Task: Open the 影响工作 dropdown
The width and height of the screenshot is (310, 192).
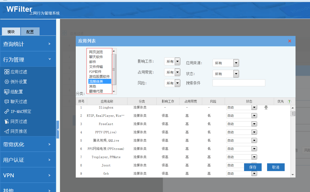Action: [x=177, y=62]
